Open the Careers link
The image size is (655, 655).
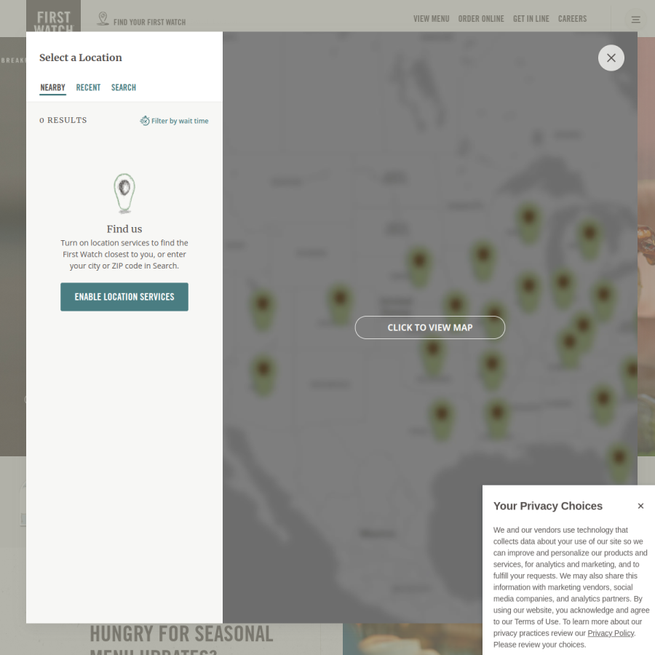pos(572,19)
